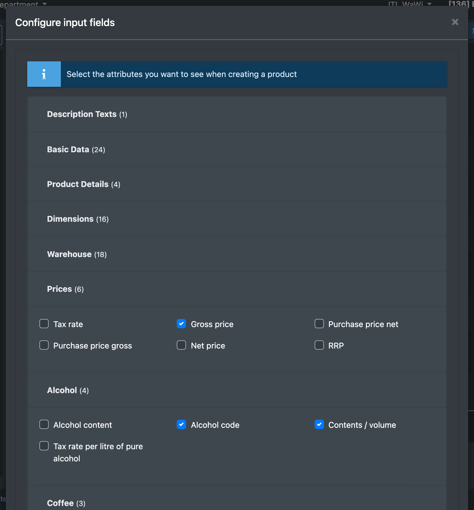
Task: Expand the Description Texts section
Action: point(237,114)
